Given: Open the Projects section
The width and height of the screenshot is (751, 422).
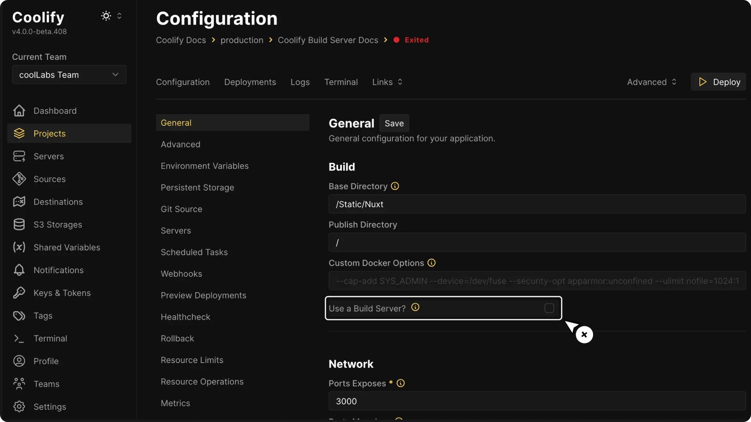Looking at the screenshot, I should pyautogui.click(x=49, y=133).
